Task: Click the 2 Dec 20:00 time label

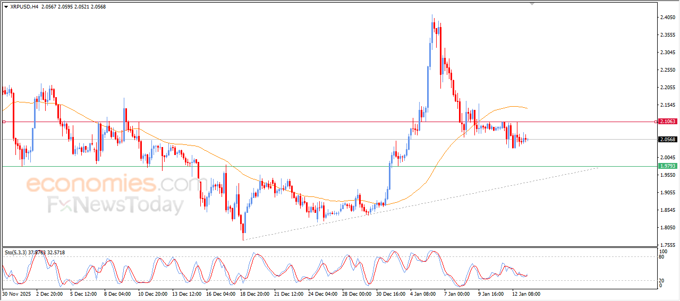Action: [x=49, y=293]
